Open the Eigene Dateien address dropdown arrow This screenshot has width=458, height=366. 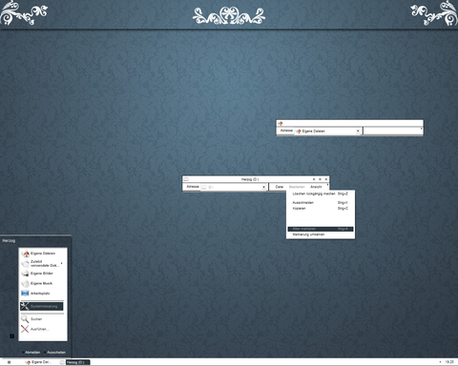coord(358,131)
